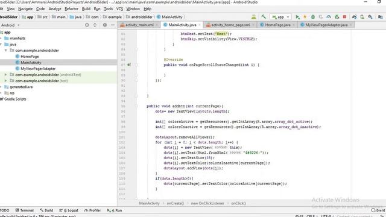This screenshot has height=217, width=386.
Task: Open Project panel settings gear
Action: pos(104,25)
